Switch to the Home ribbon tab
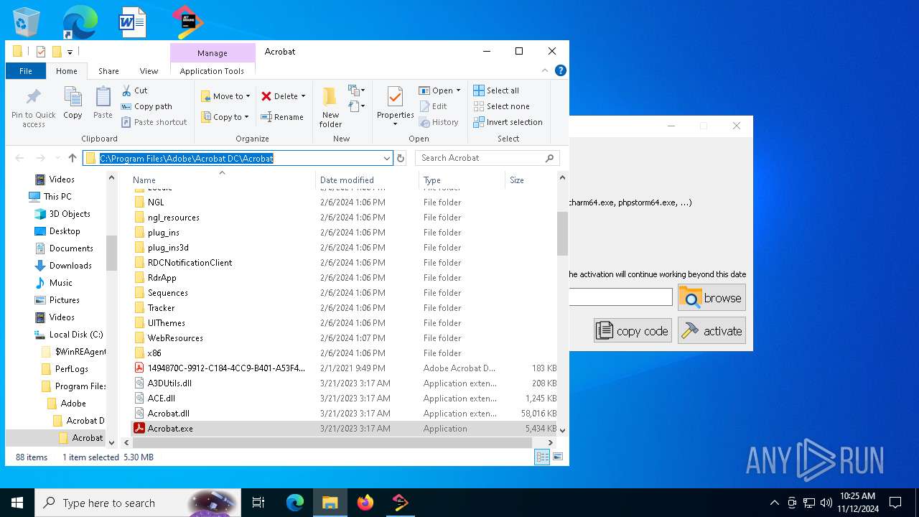The image size is (919, 517). click(x=67, y=71)
